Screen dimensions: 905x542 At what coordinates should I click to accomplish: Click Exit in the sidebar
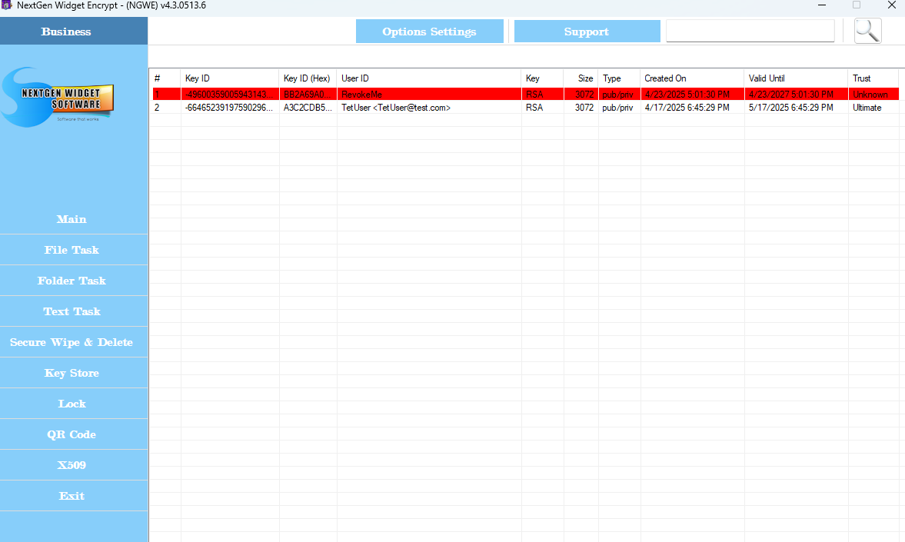click(73, 496)
